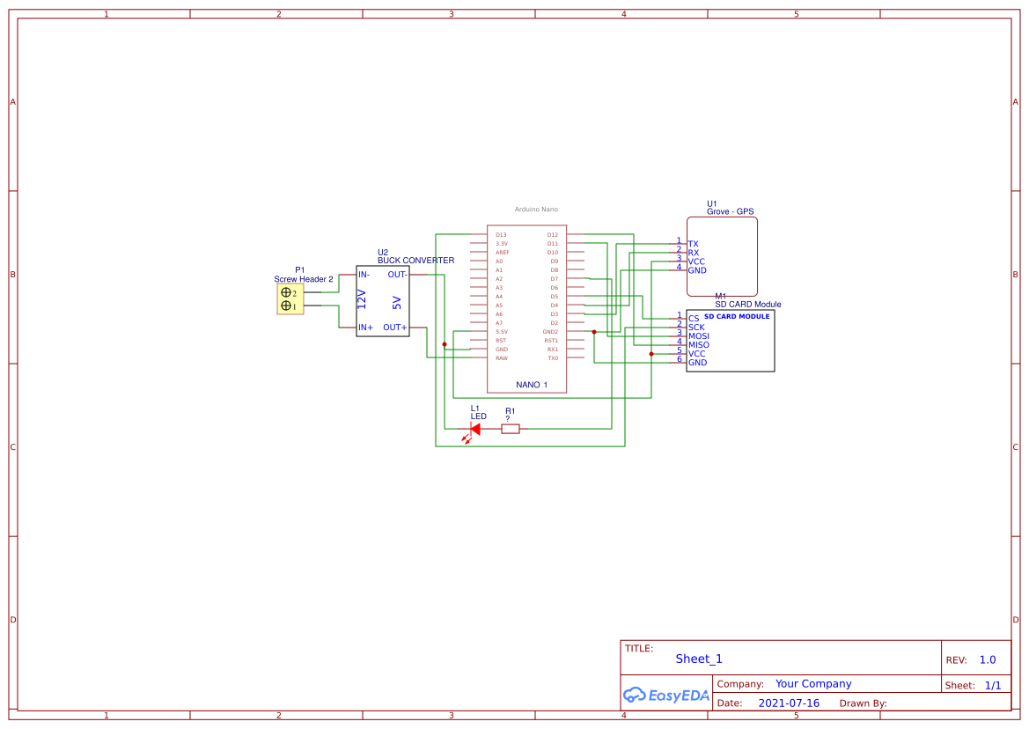Click the SD CARD MODULE header text
The image size is (1029, 729).
[737, 316]
